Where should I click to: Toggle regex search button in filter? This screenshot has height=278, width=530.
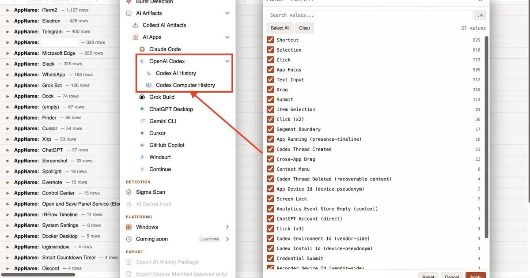(x=480, y=15)
